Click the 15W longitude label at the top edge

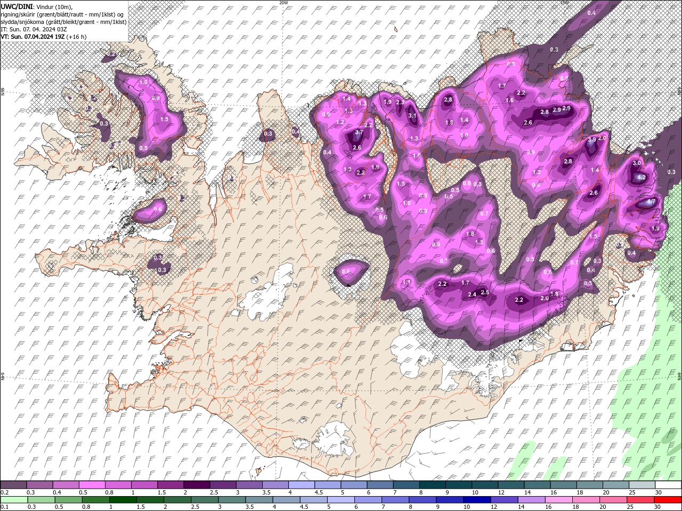click(565, 3)
